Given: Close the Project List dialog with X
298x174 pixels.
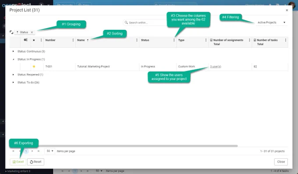Looking at the screenshot, I should [287, 10].
